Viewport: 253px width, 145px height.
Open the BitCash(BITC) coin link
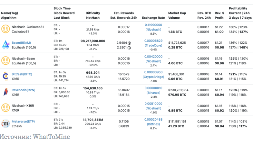coord(22,74)
